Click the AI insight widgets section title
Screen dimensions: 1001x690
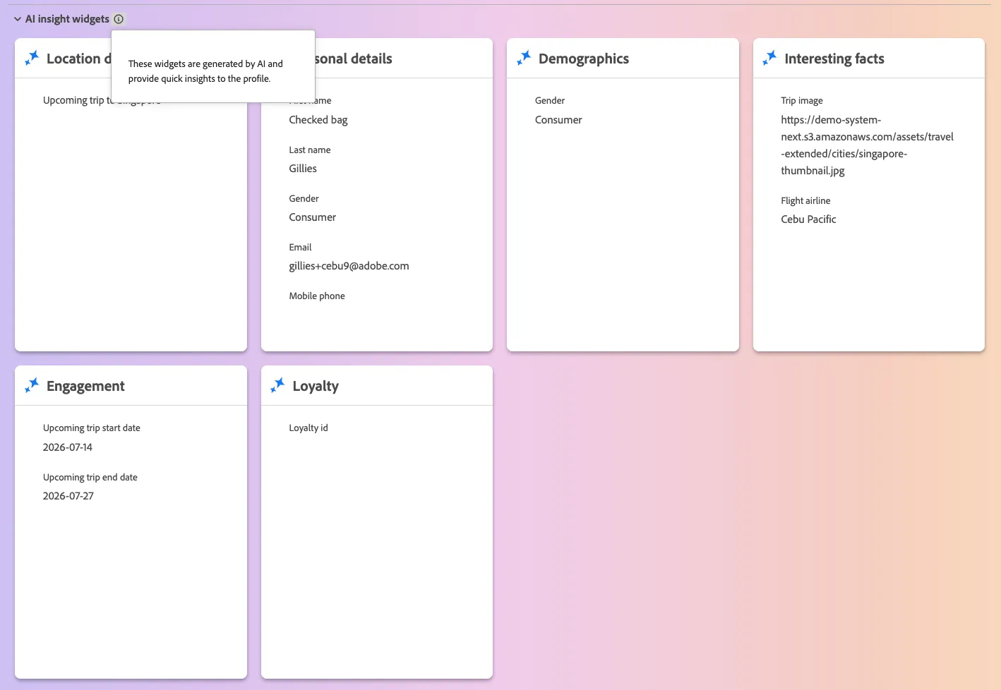(x=67, y=19)
